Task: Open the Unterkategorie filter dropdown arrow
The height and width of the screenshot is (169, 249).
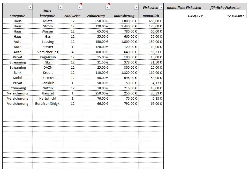Action: [x=61, y=8]
